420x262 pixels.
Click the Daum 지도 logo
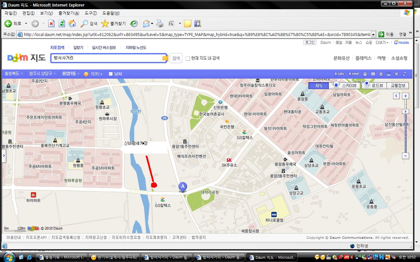pyautogui.click(x=27, y=58)
